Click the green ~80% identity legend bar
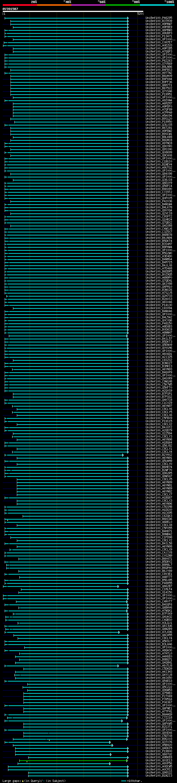 point(123,5)
